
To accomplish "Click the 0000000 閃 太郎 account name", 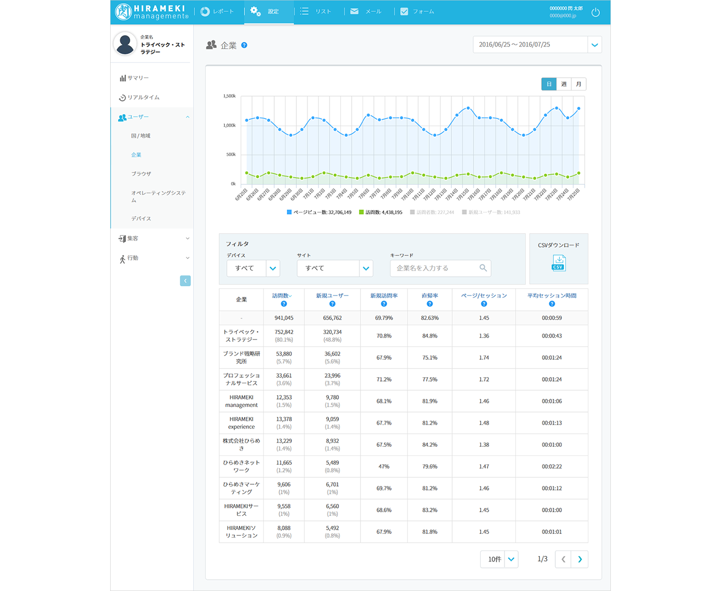I will [x=566, y=8].
